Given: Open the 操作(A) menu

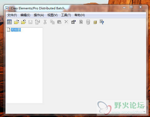Looking at the screenshot, I should click(x=39, y=15).
